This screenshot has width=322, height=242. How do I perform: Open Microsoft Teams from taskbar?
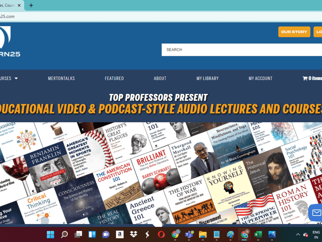189,234
